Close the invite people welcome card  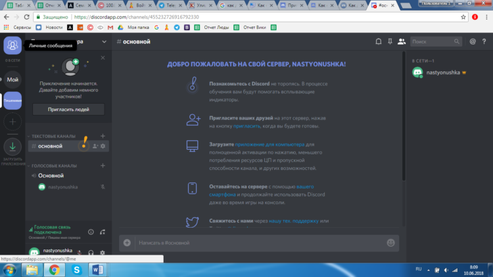click(103, 58)
